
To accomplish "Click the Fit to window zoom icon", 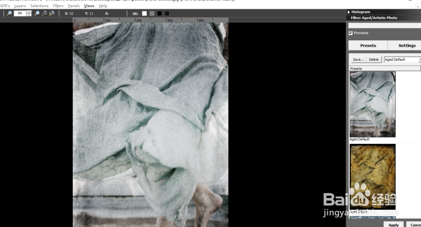I will [52, 13].
